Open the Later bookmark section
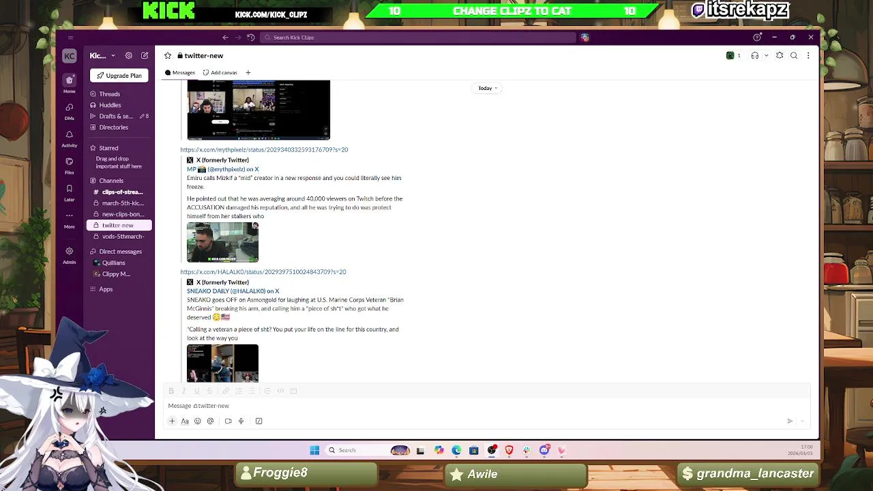The width and height of the screenshot is (873, 491). coord(69,192)
